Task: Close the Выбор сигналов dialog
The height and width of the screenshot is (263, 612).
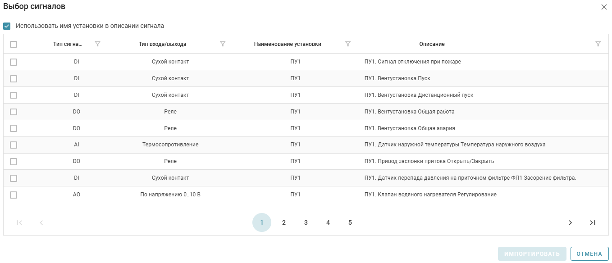Action: 604,7
